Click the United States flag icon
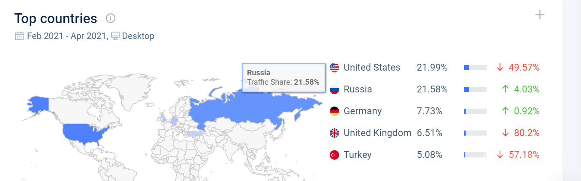This screenshot has width=581, height=181. click(334, 68)
